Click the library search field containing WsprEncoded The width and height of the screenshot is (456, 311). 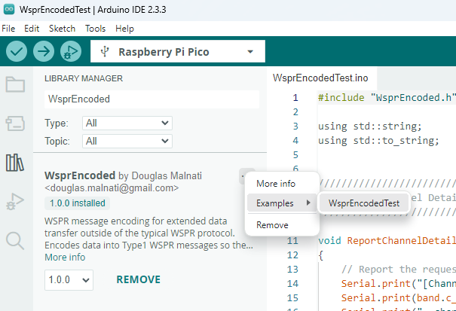coord(151,99)
